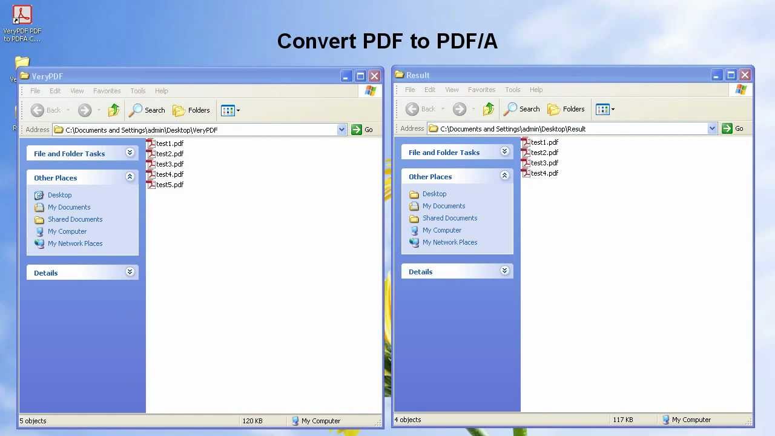775x436 pixels.
Task: Click Back button in Result window
Action: point(421,109)
